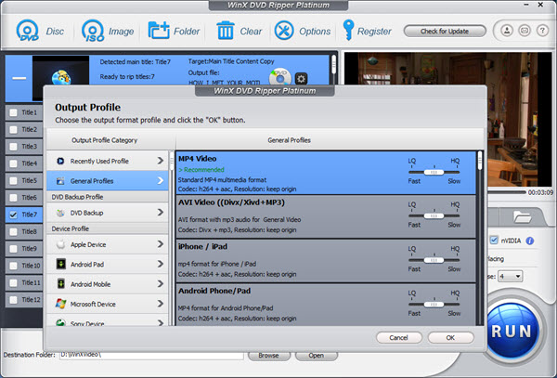Click the DVD disc target icon
The height and width of the screenshot is (378, 557).
pos(280,77)
